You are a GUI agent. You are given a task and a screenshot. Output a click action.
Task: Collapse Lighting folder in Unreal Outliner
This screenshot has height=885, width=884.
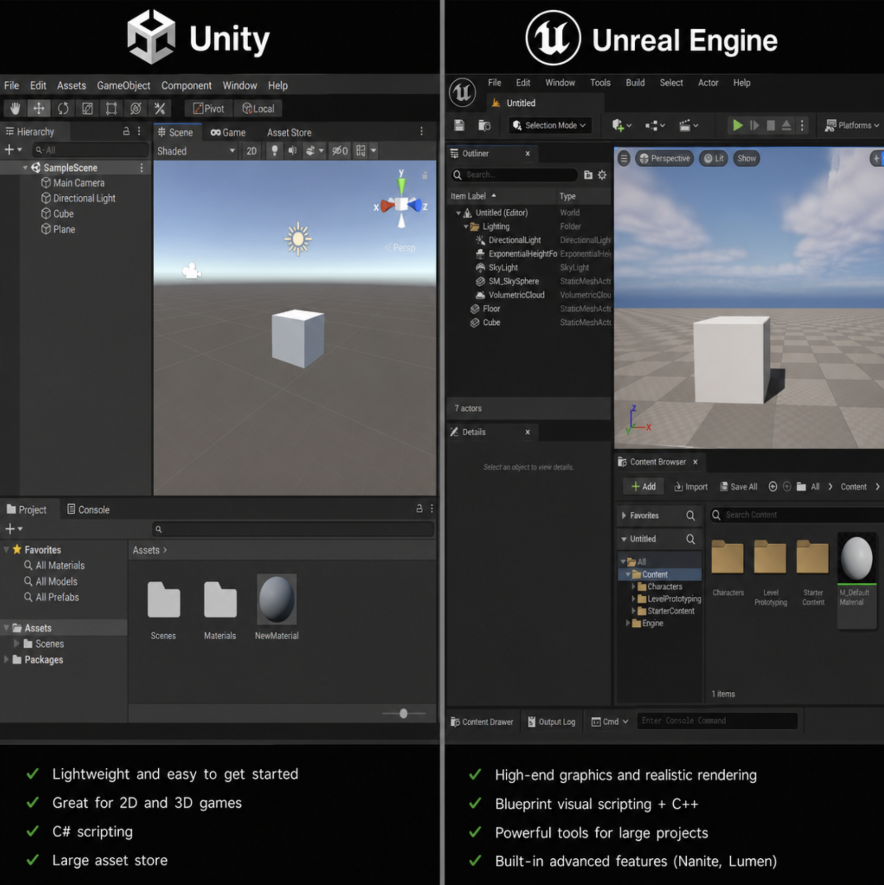click(466, 227)
